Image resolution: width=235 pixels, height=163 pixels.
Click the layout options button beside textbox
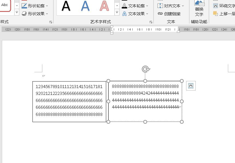point(191,86)
